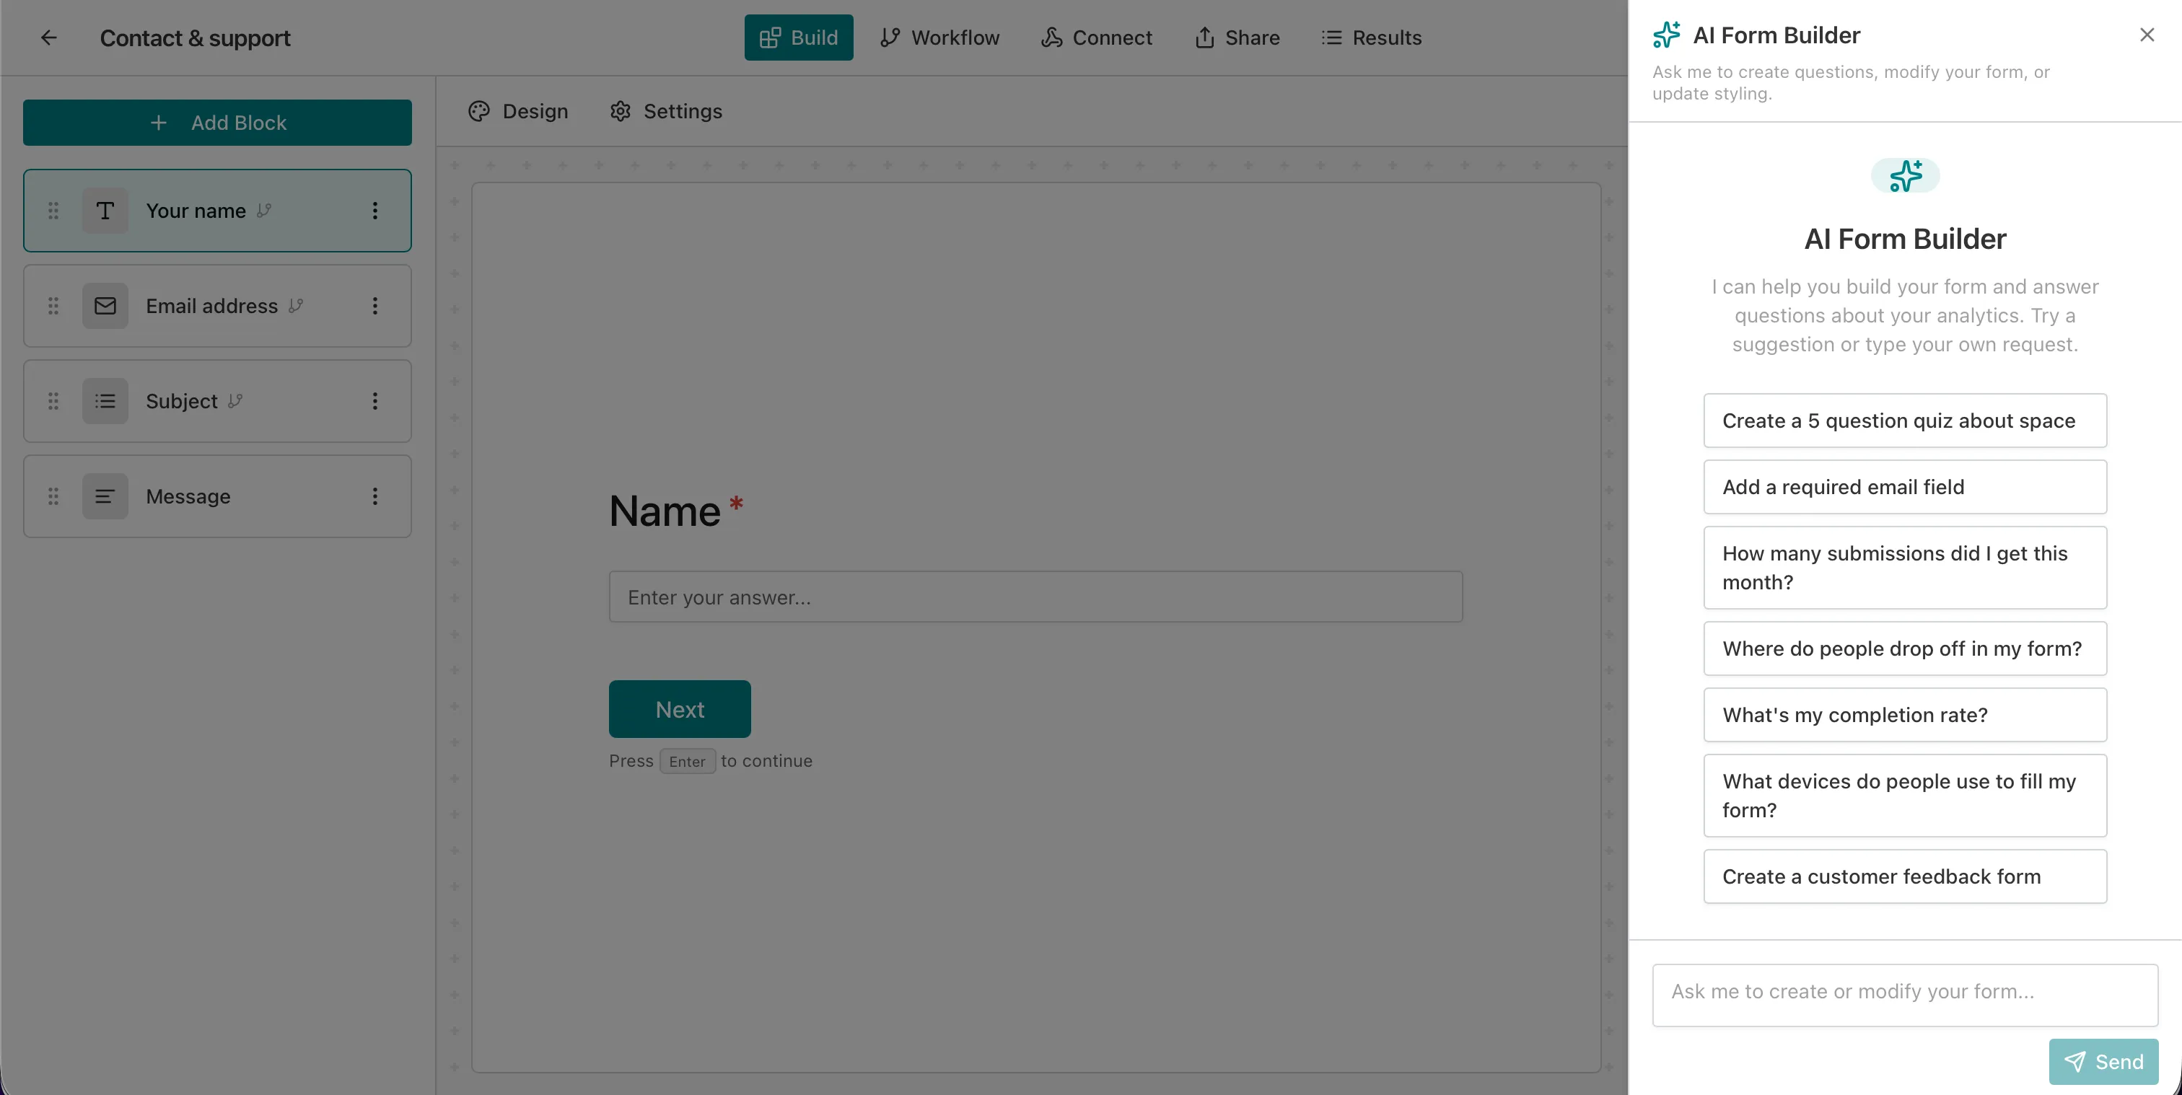Click logic branch icon beside Email address
Viewport: 2182px width, 1095px height.
click(296, 306)
